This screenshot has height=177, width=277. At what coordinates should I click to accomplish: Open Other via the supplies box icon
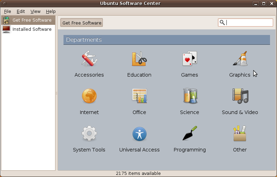[240, 133]
